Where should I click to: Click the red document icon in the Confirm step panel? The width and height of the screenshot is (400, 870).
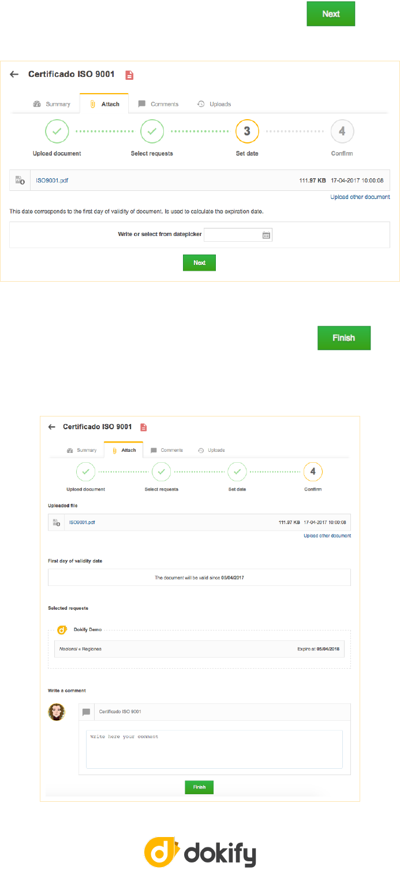(144, 427)
